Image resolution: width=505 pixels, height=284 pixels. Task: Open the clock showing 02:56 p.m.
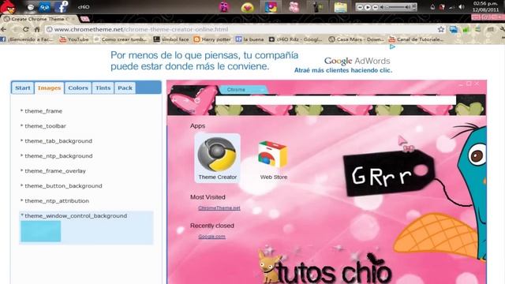pyautogui.click(x=485, y=6)
